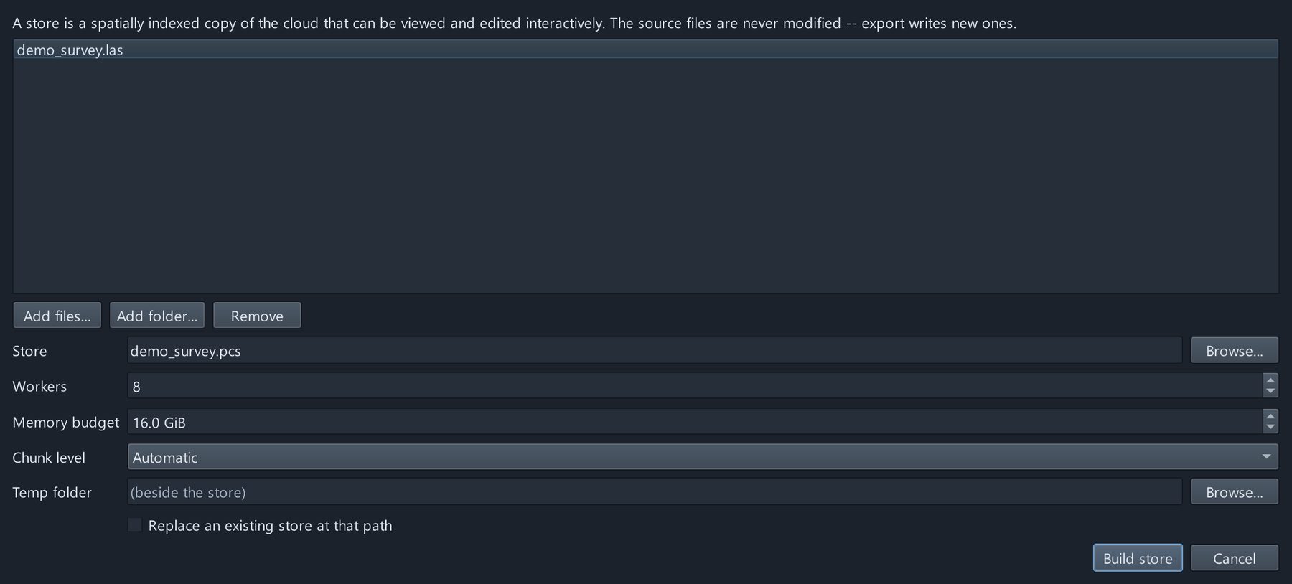Focus the Store path field demo_survey.pcs
This screenshot has height=584, width=1292.
pos(655,350)
